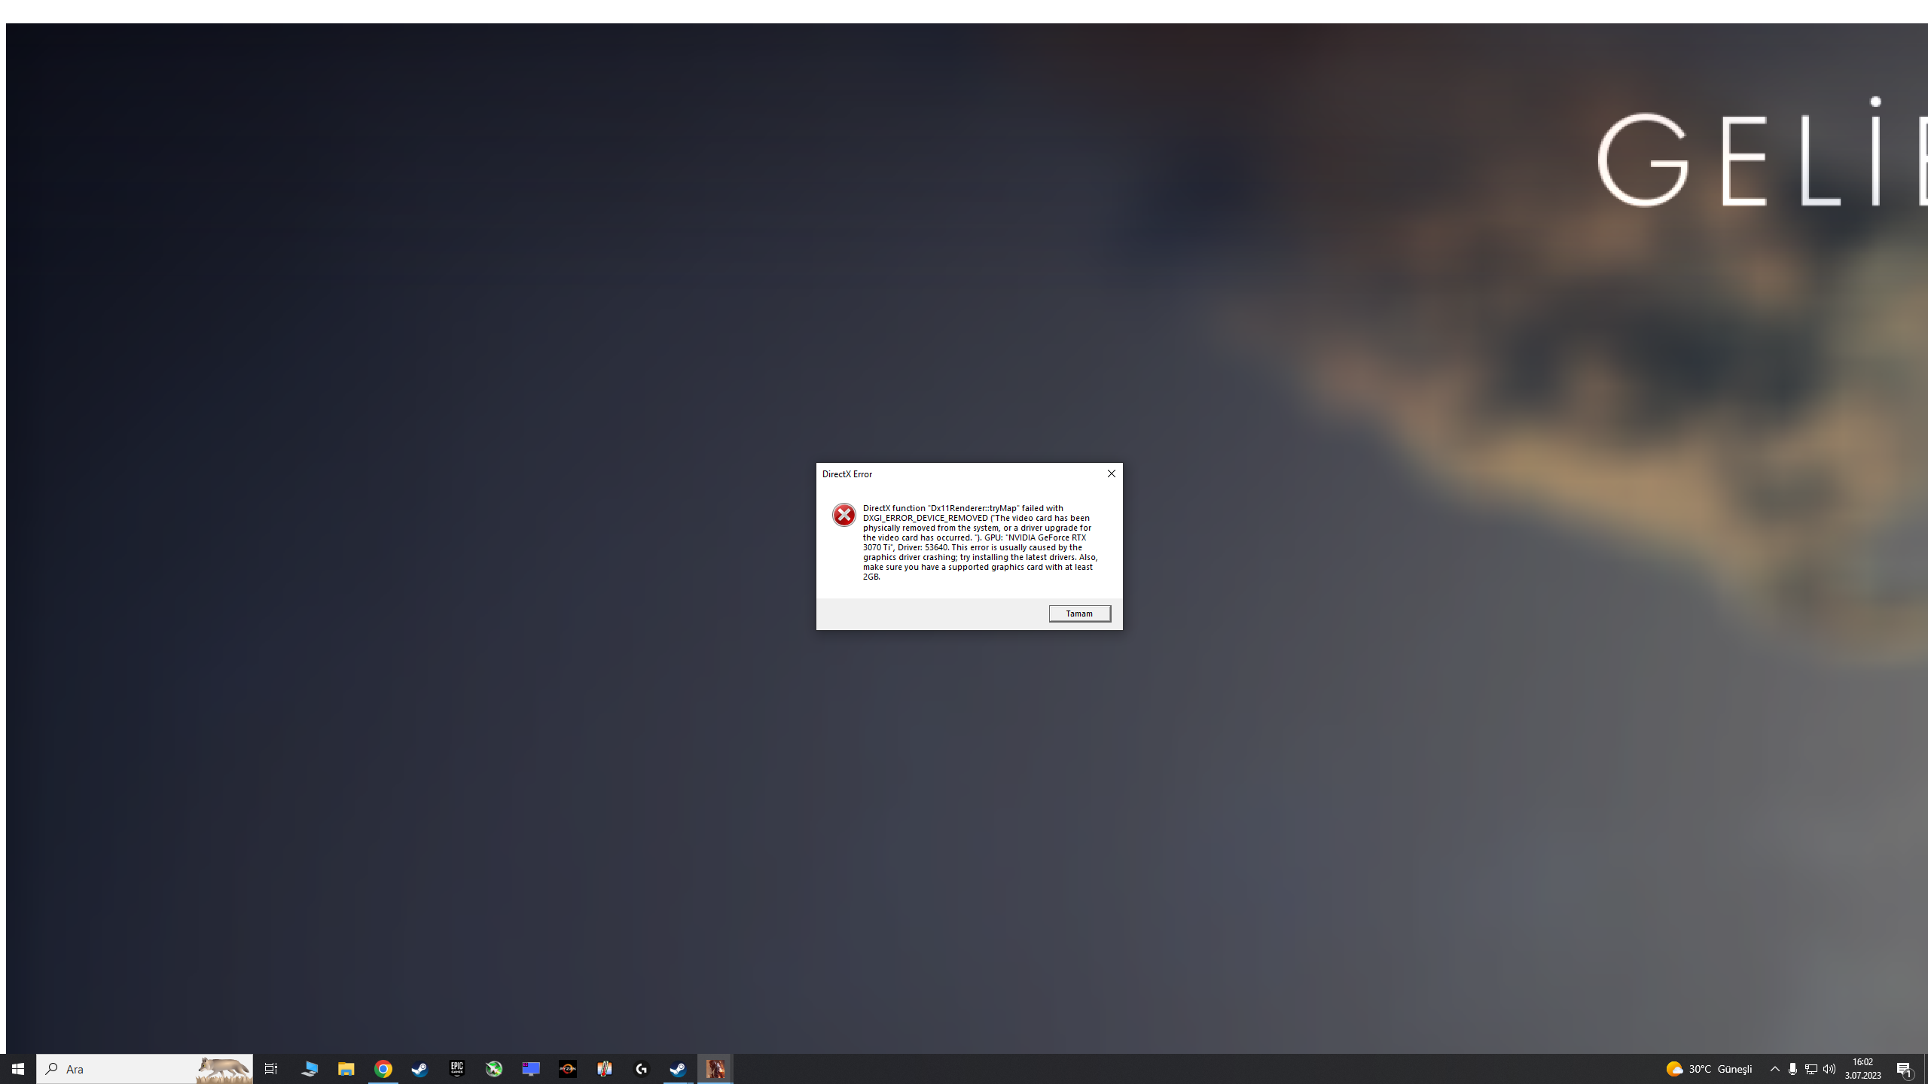Open the Windows Start menu
The height and width of the screenshot is (1084, 1928).
(18, 1069)
